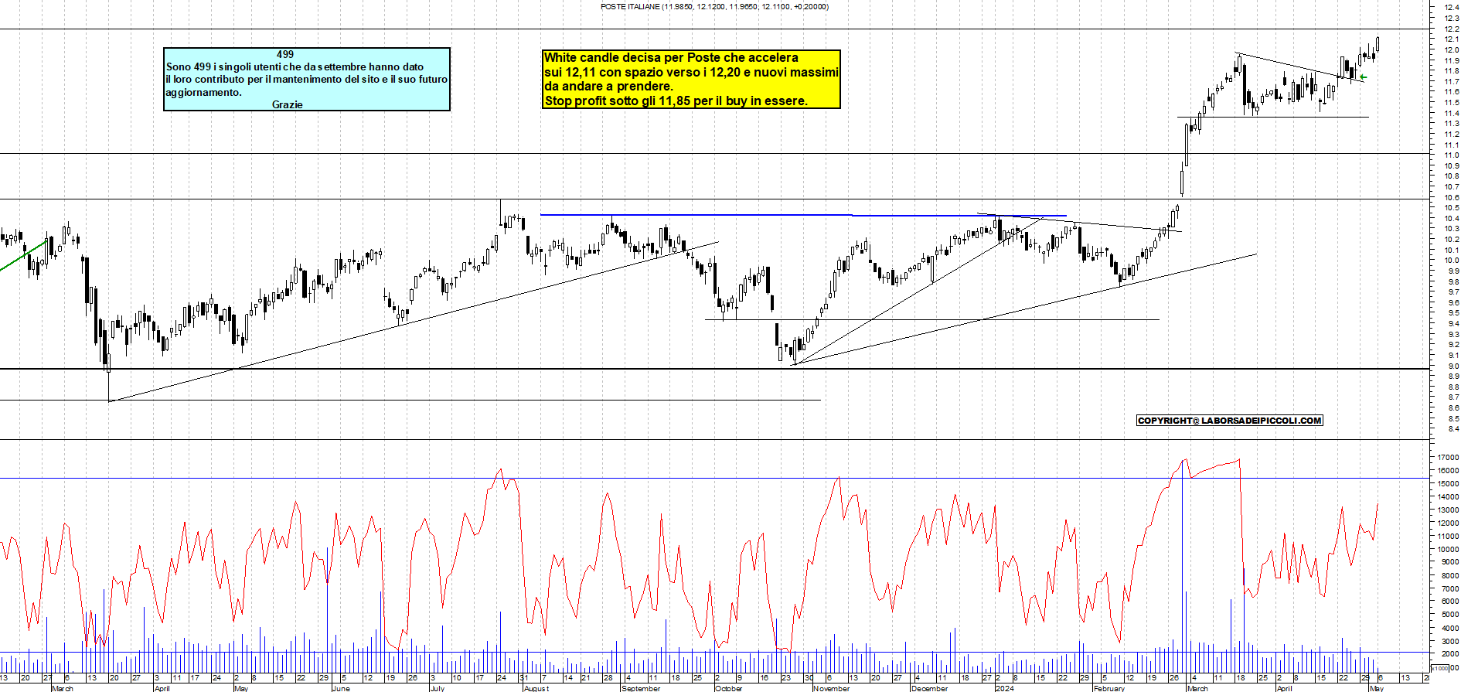Click the green arrow marker near candles

[x=1364, y=77]
